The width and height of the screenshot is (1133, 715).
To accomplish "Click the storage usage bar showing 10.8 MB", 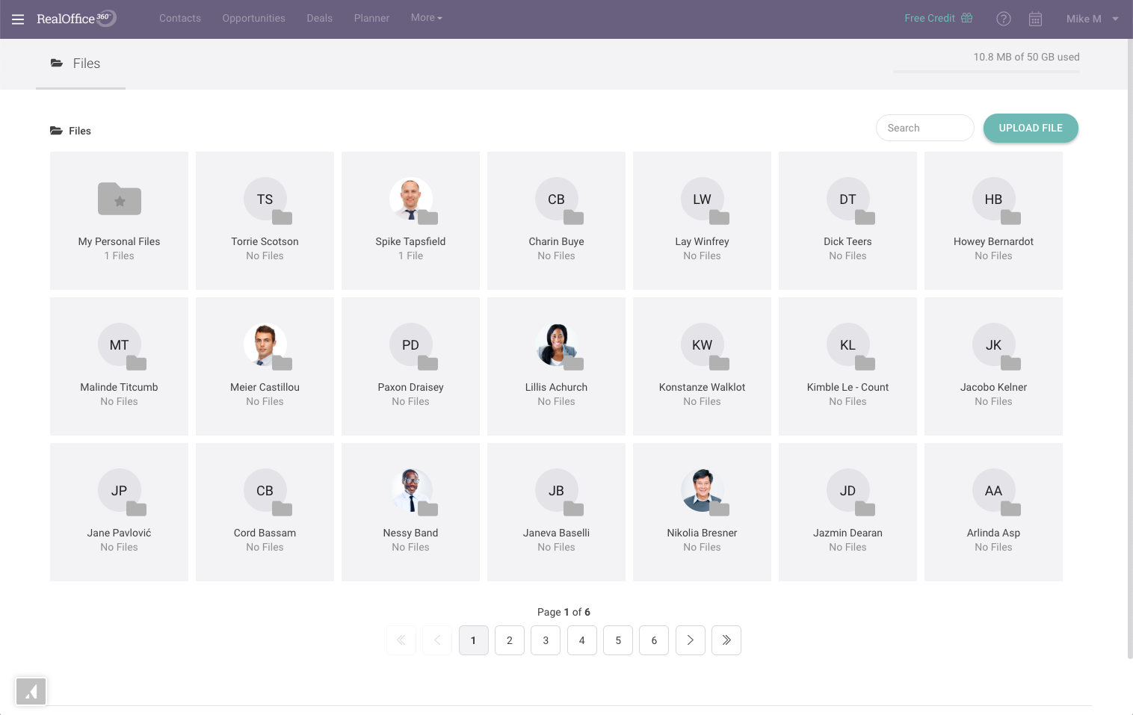I will pos(987,71).
